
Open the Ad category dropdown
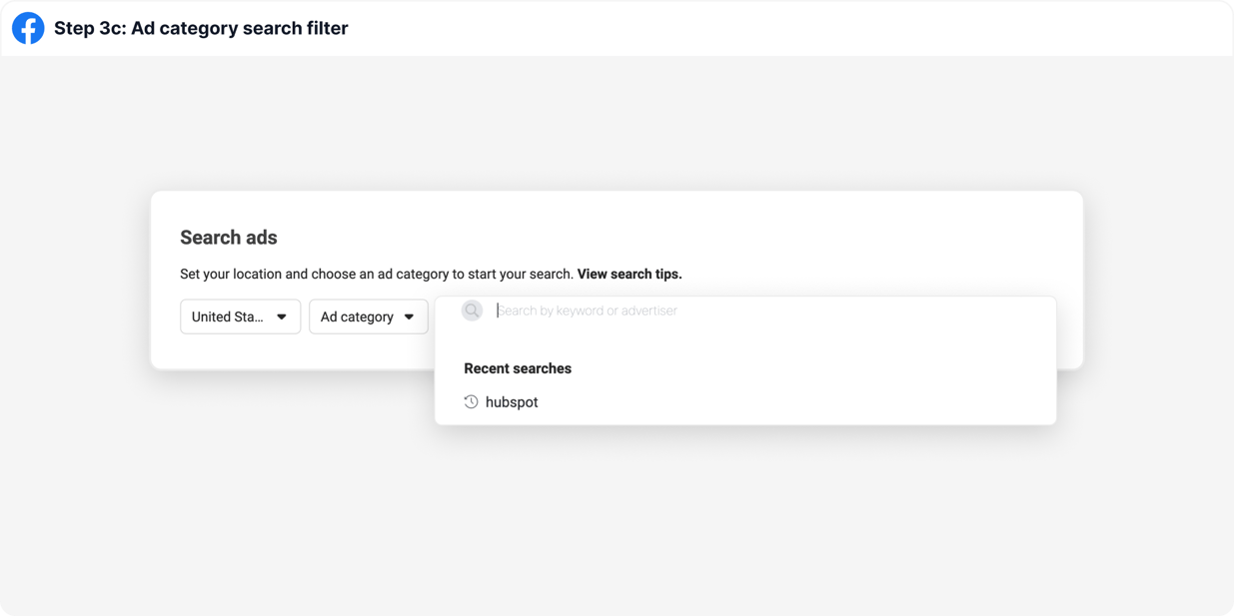[x=368, y=316]
